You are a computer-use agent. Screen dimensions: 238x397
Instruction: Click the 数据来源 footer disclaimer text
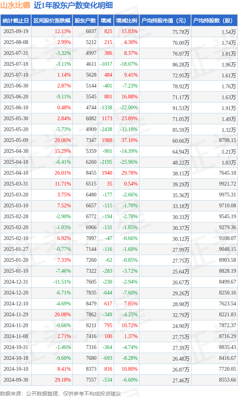click(x=60, y=393)
